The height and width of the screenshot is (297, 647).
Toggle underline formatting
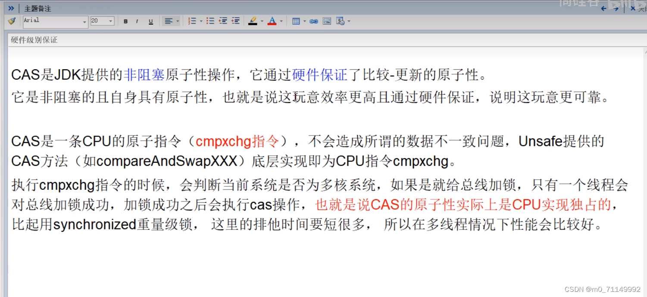150,21
